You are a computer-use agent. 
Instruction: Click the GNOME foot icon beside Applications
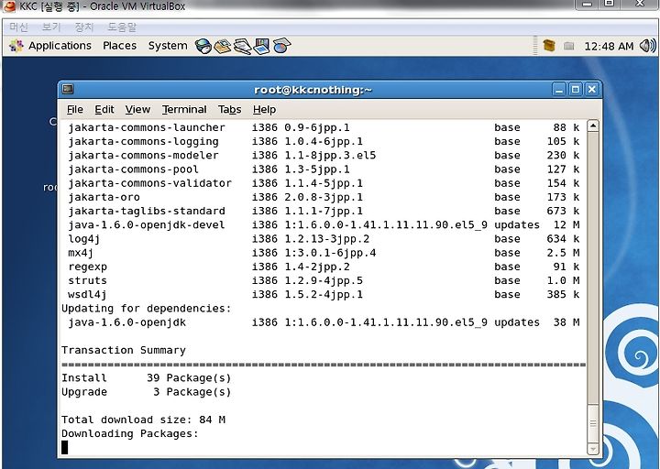pyautogui.click(x=16, y=46)
